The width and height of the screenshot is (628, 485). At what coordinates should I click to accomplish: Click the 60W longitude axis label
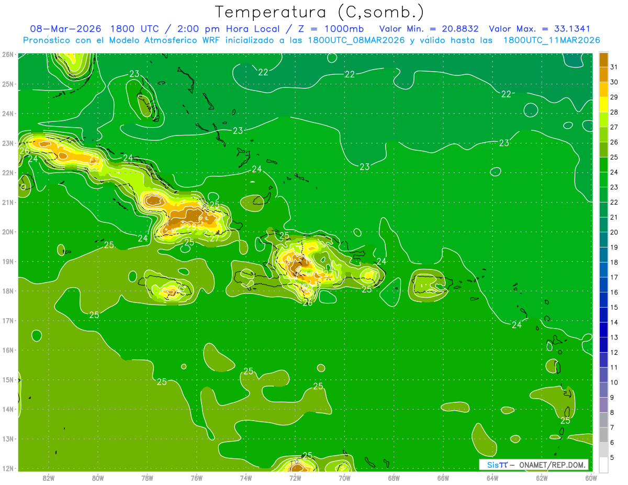(x=590, y=478)
